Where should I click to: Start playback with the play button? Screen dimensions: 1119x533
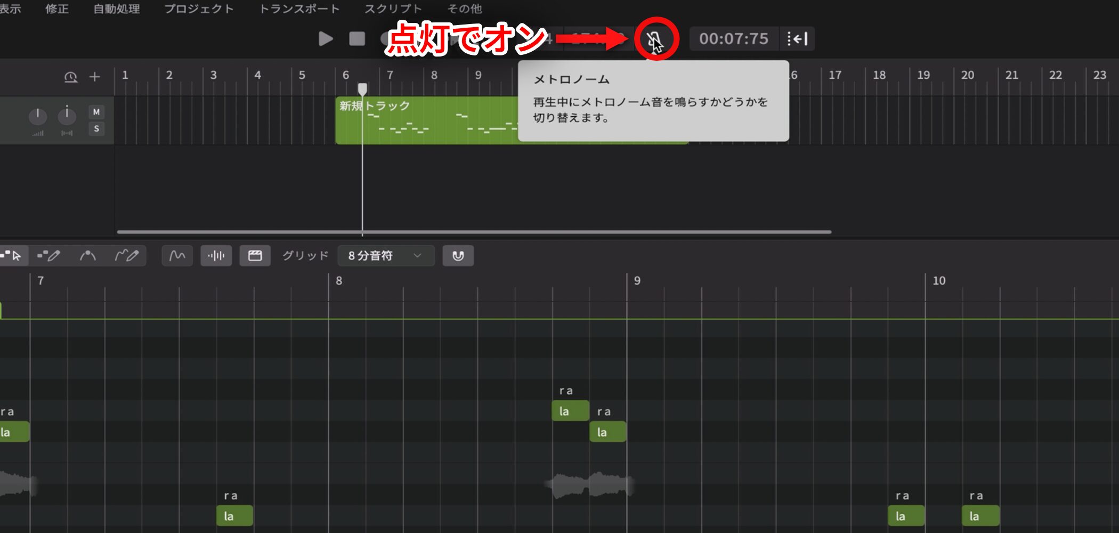pos(326,39)
